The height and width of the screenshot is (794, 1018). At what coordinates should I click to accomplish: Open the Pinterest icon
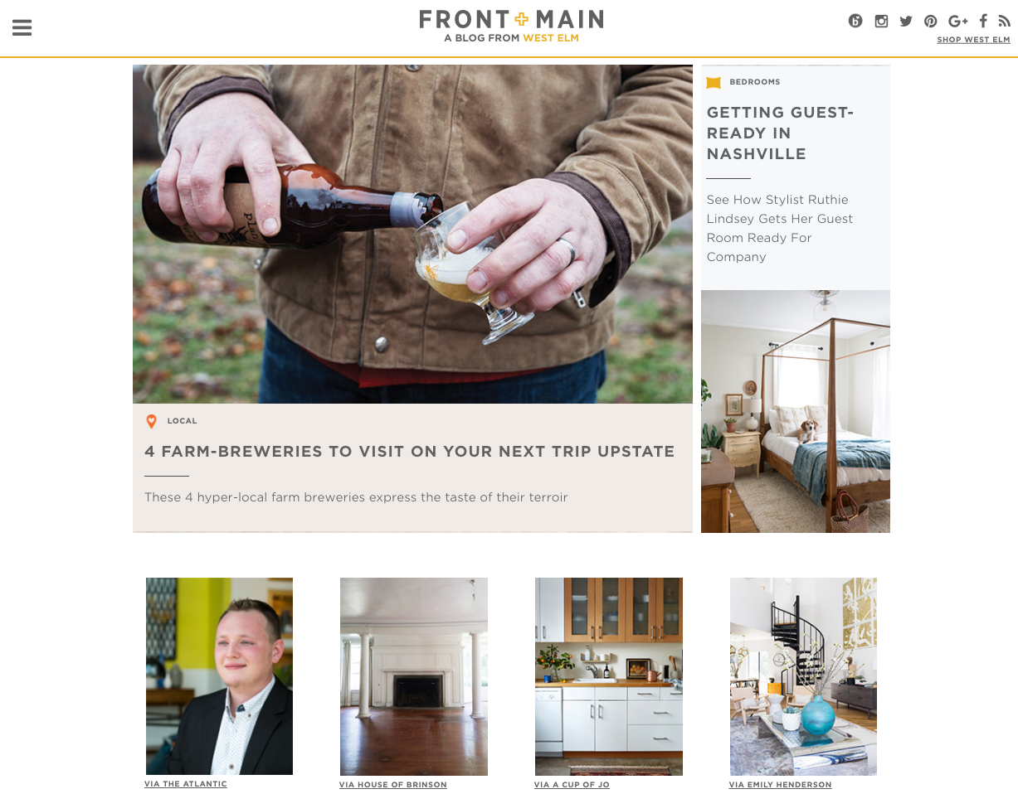931,22
